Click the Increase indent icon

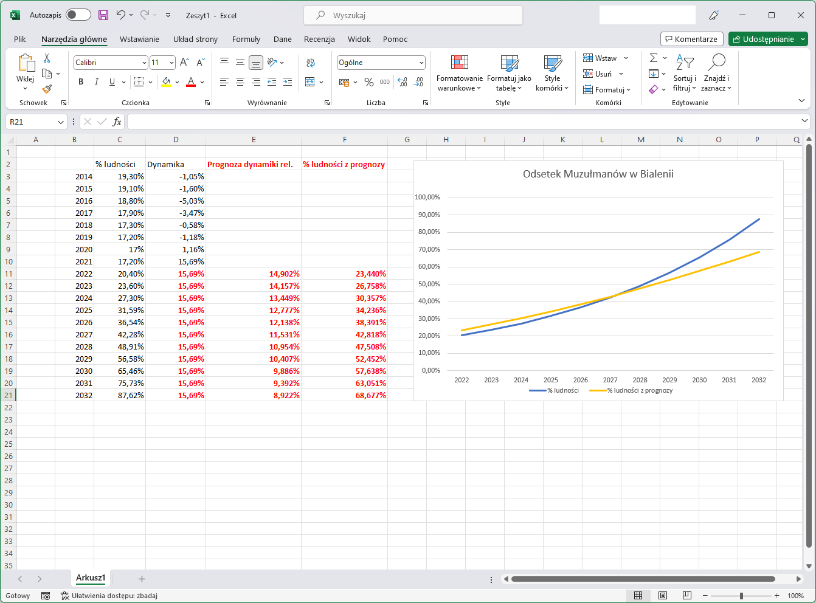click(x=288, y=82)
